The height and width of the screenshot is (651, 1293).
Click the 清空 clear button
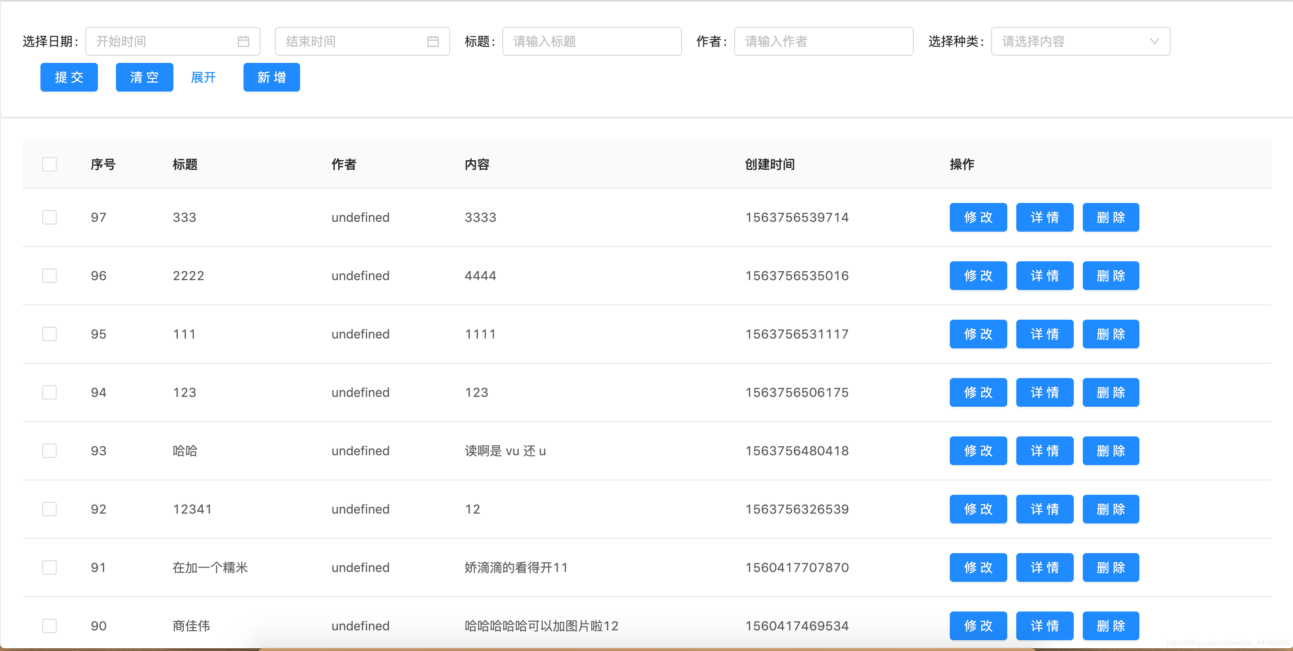click(x=144, y=77)
